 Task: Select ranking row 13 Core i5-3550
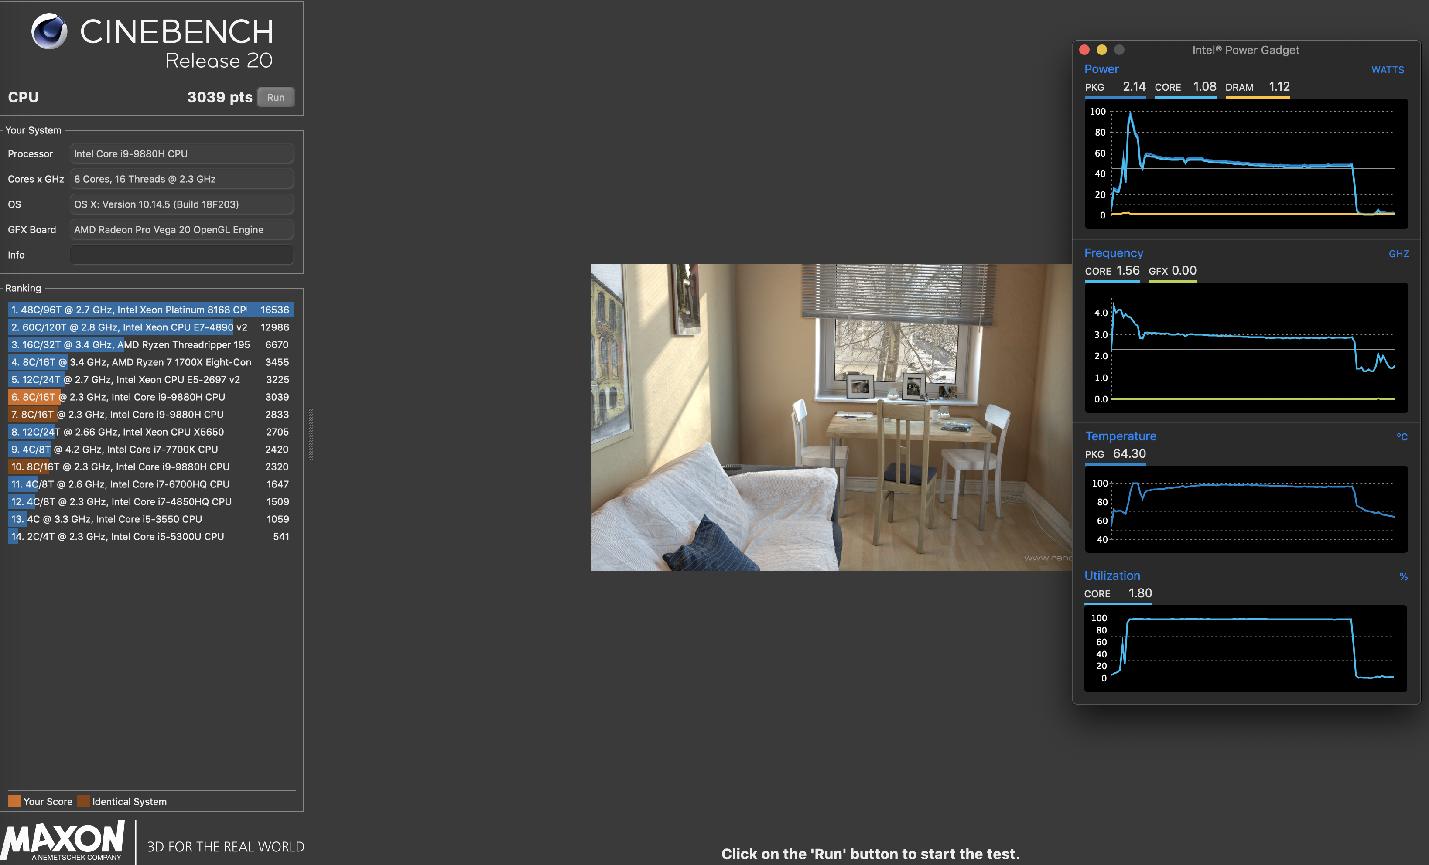pos(151,519)
